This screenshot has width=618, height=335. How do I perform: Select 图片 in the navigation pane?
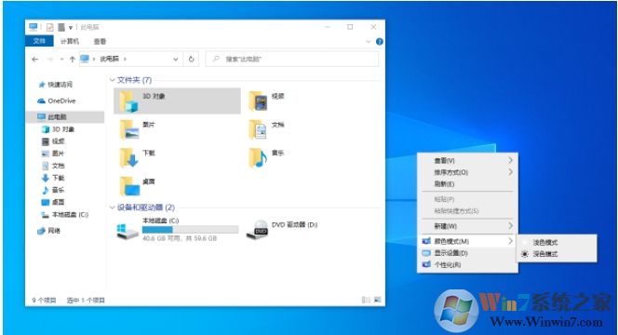point(53,154)
